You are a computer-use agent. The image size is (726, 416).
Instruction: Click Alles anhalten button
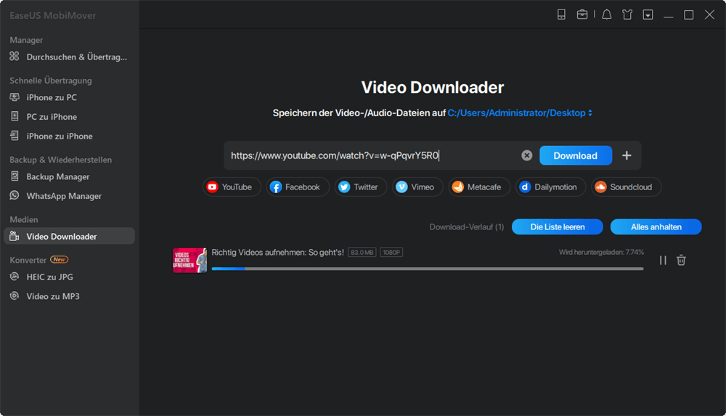(x=656, y=227)
